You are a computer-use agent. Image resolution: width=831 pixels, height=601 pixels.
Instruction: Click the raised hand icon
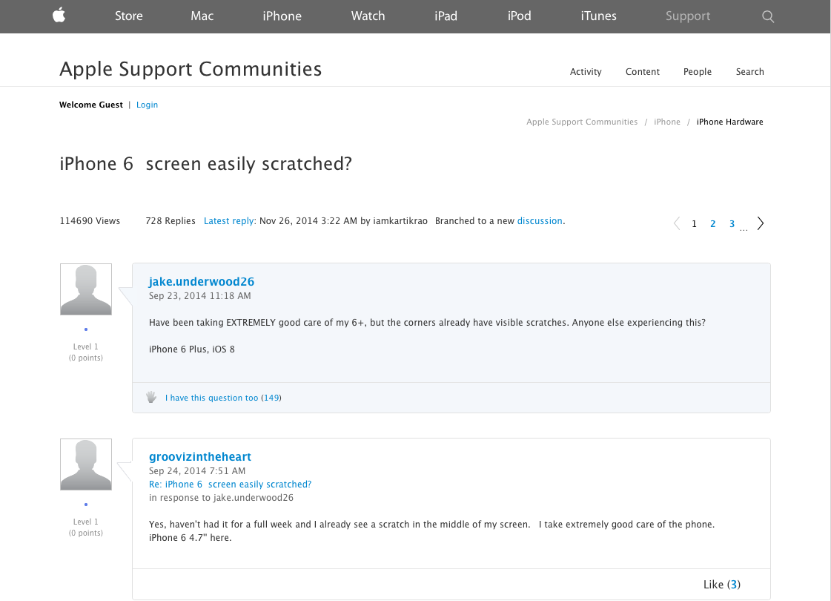click(151, 397)
